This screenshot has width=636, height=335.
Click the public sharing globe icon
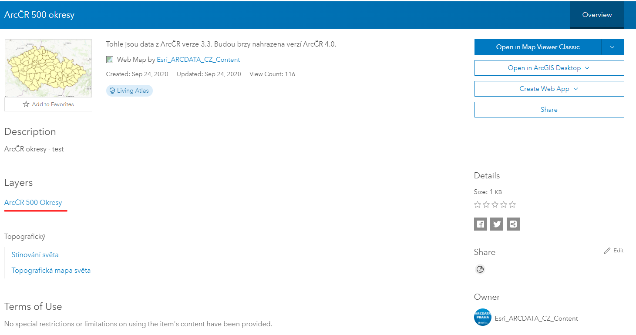pos(480,269)
